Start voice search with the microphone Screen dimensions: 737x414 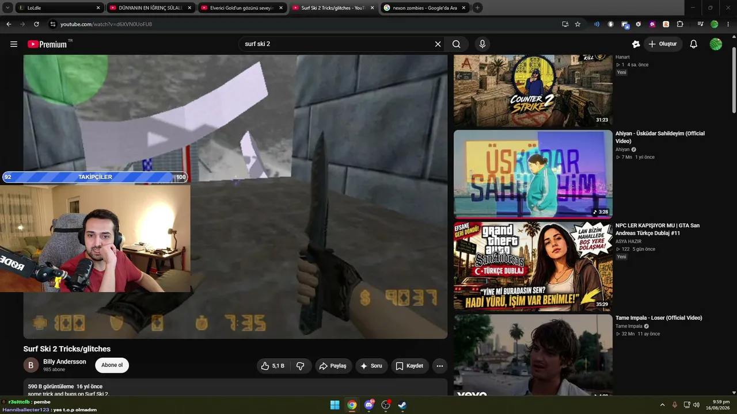pyautogui.click(x=483, y=44)
